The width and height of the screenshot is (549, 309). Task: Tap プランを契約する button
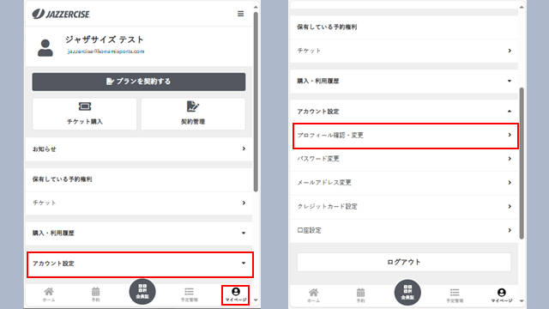(139, 82)
